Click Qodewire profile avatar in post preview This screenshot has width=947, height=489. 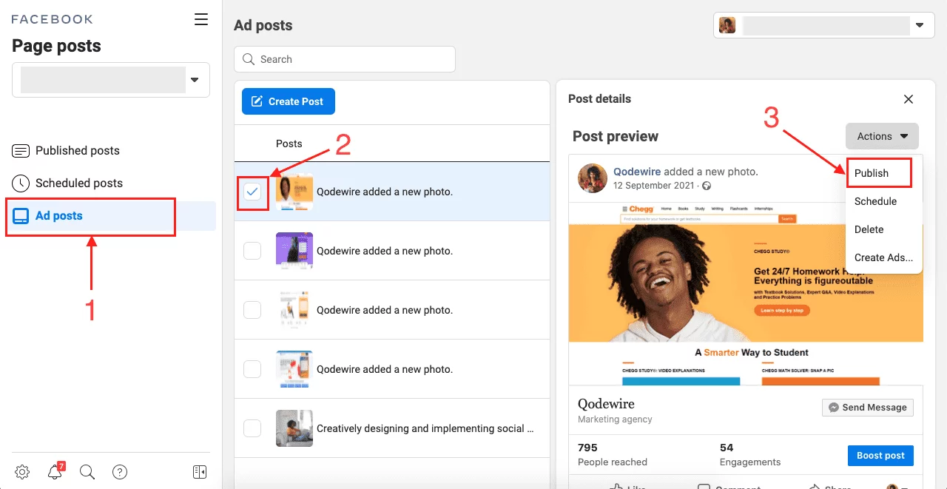pyautogui.click(x=592, y=178)
